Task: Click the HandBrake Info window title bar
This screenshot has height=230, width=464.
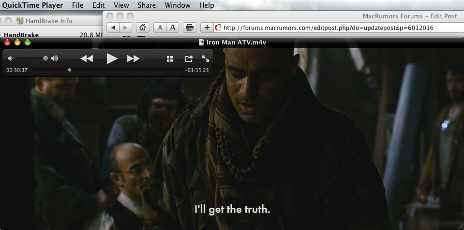Action: (x=52, y=21)
